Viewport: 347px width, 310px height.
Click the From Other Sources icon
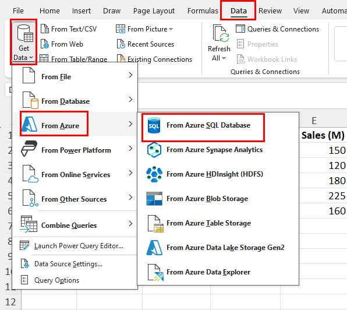(30, 198)
